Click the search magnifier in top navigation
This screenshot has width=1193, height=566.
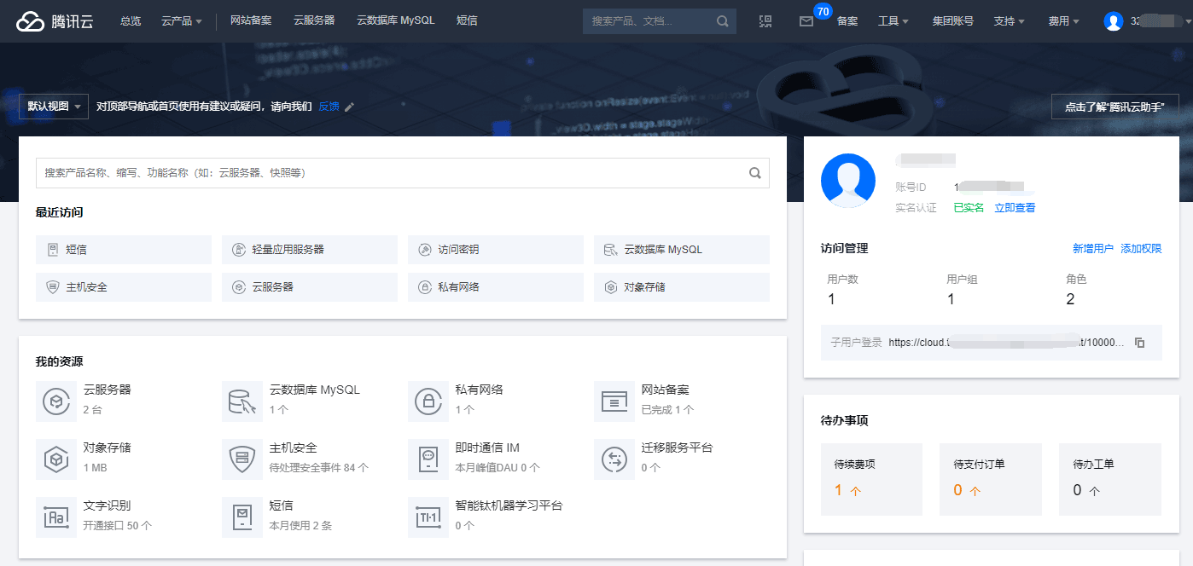click(723, 21)
